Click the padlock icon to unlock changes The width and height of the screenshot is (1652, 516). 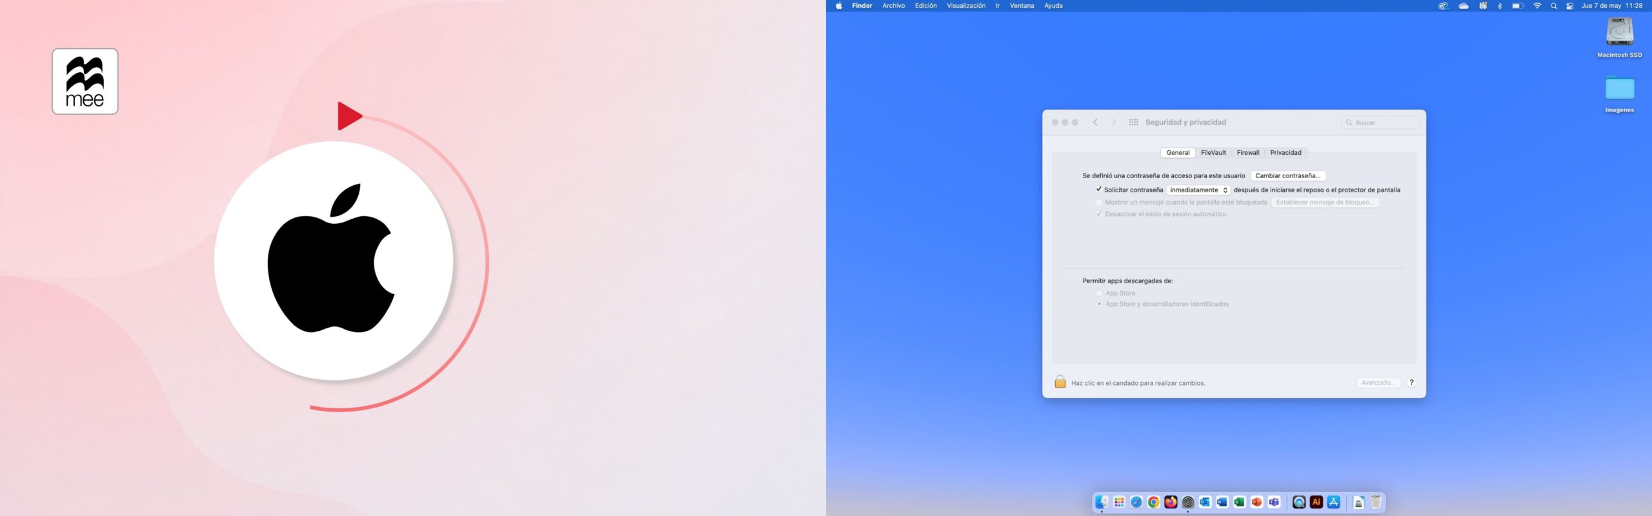coord(1060,382)
